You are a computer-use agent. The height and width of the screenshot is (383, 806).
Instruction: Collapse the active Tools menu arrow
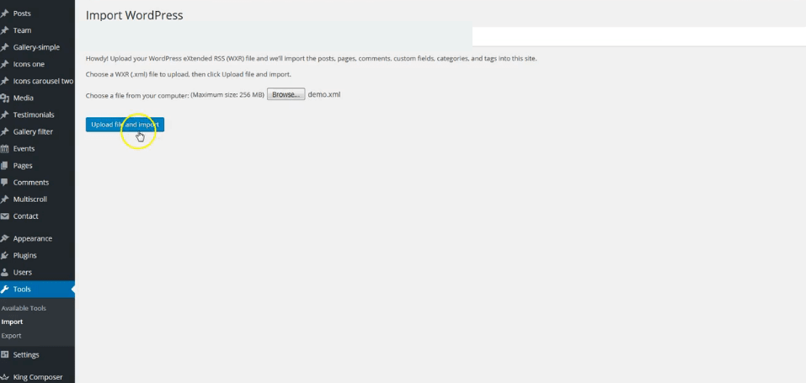click(x=72, y=289)
